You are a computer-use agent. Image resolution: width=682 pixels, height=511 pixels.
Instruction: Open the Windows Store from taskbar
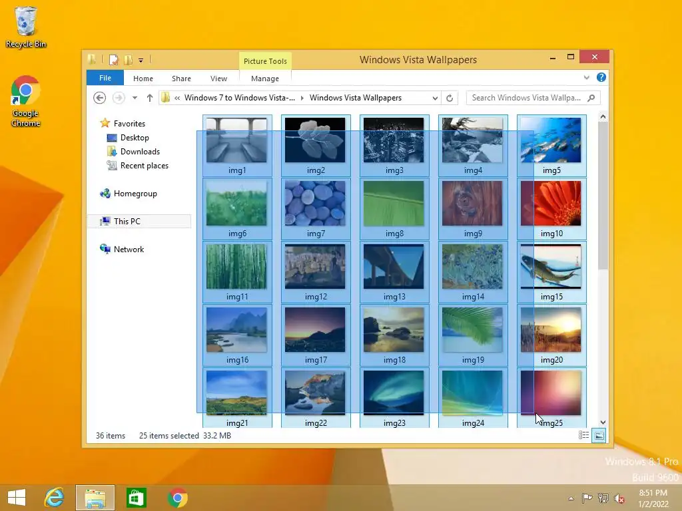[136, 498]
